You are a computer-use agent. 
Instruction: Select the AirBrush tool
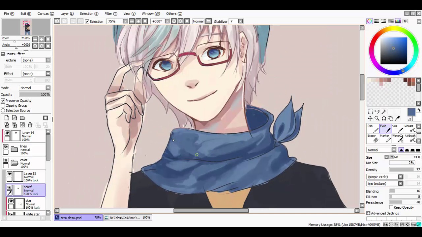(410, 138)
